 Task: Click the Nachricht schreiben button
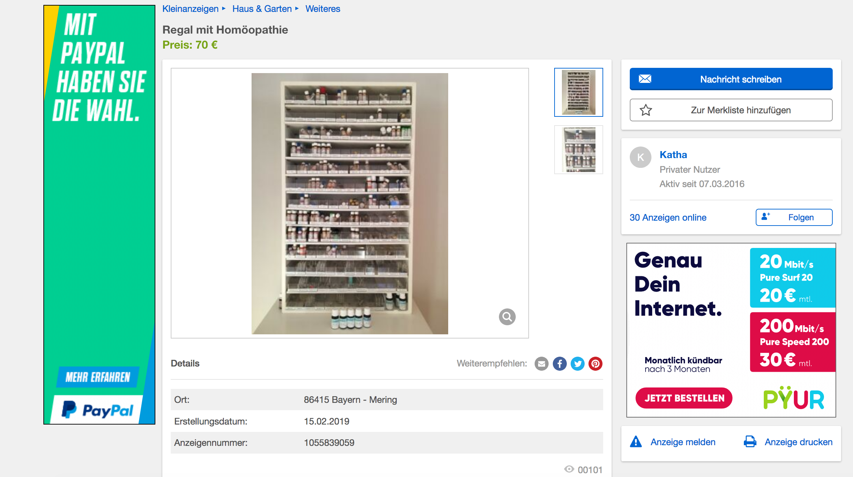731,79
